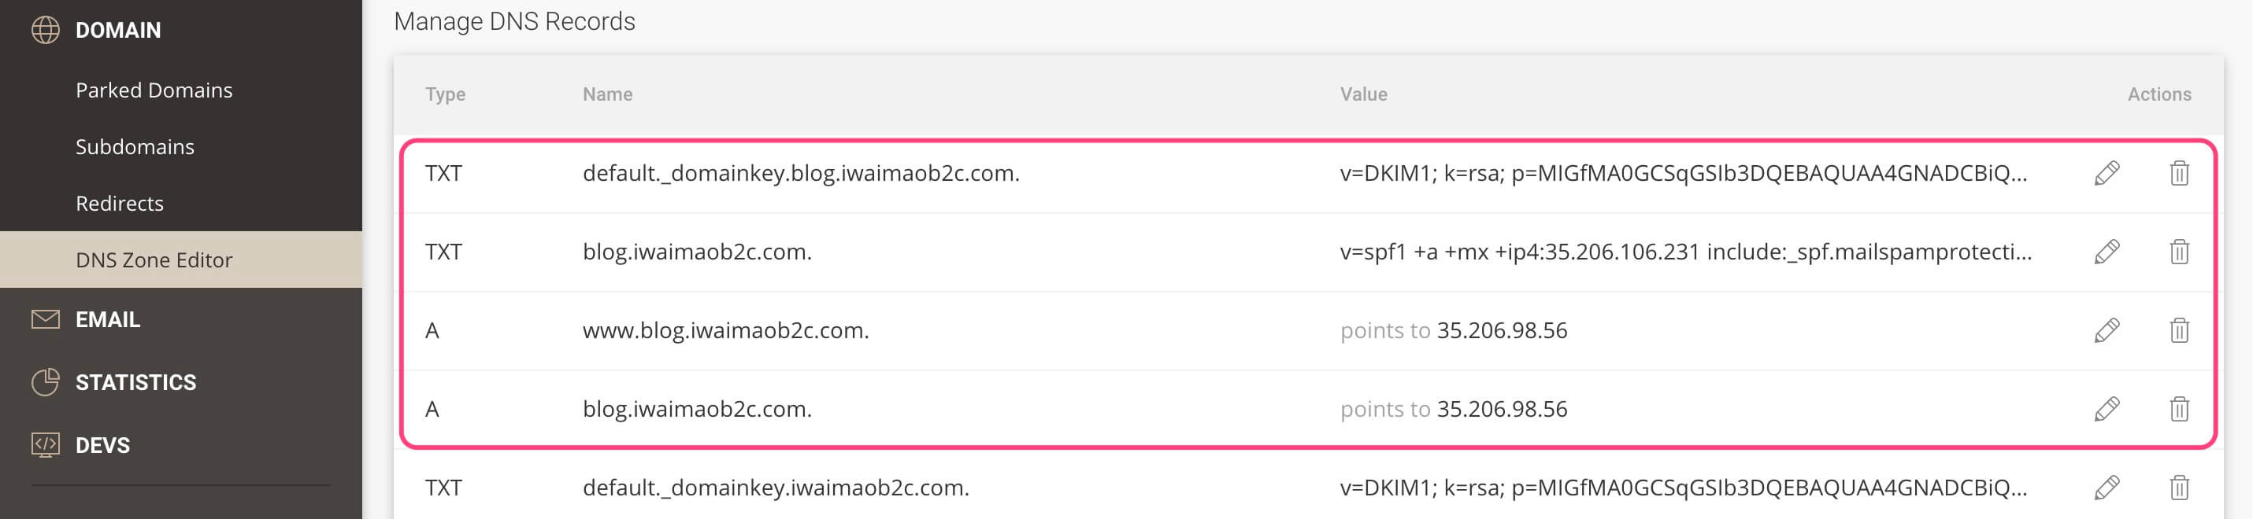Delete the blog.iwaimaob2c.com SPF TXT record
Image resolution: width=2253 pixels, height=519 pixels.
(2179, 252)
